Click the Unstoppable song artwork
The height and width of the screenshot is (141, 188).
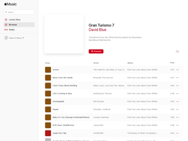48,101
